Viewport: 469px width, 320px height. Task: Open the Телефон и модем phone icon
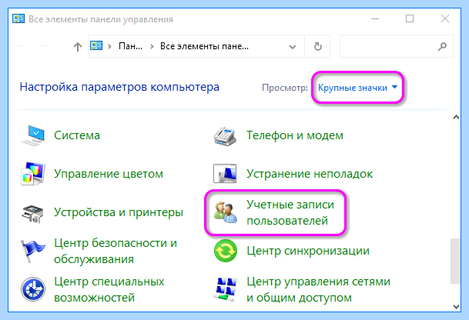point(225,136)
